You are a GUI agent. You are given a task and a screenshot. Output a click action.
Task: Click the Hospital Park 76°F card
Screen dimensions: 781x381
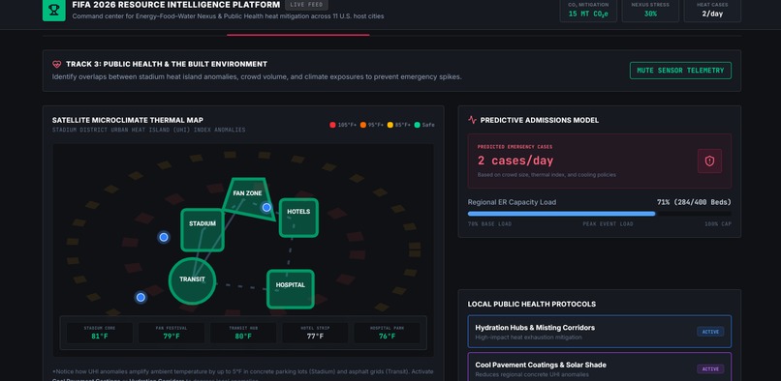click(x=387, y=333)
